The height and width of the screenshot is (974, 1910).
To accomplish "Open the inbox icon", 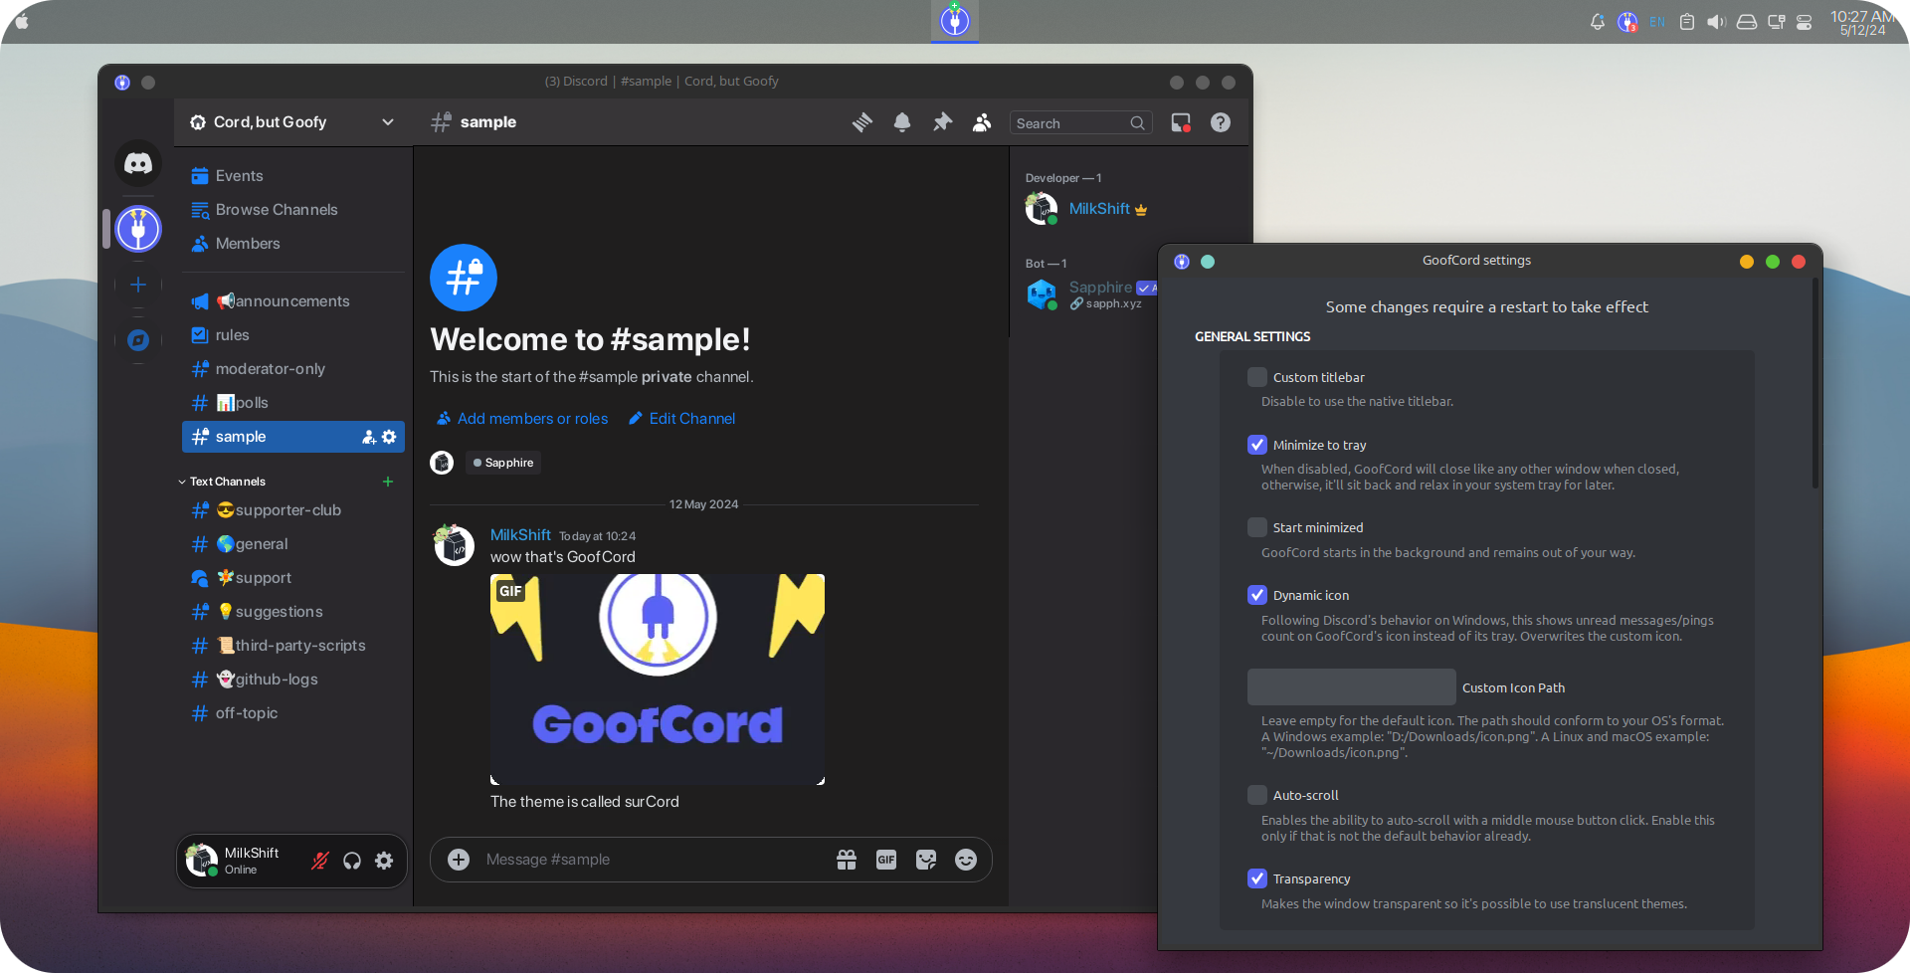I will click(x=1181, y=122).
